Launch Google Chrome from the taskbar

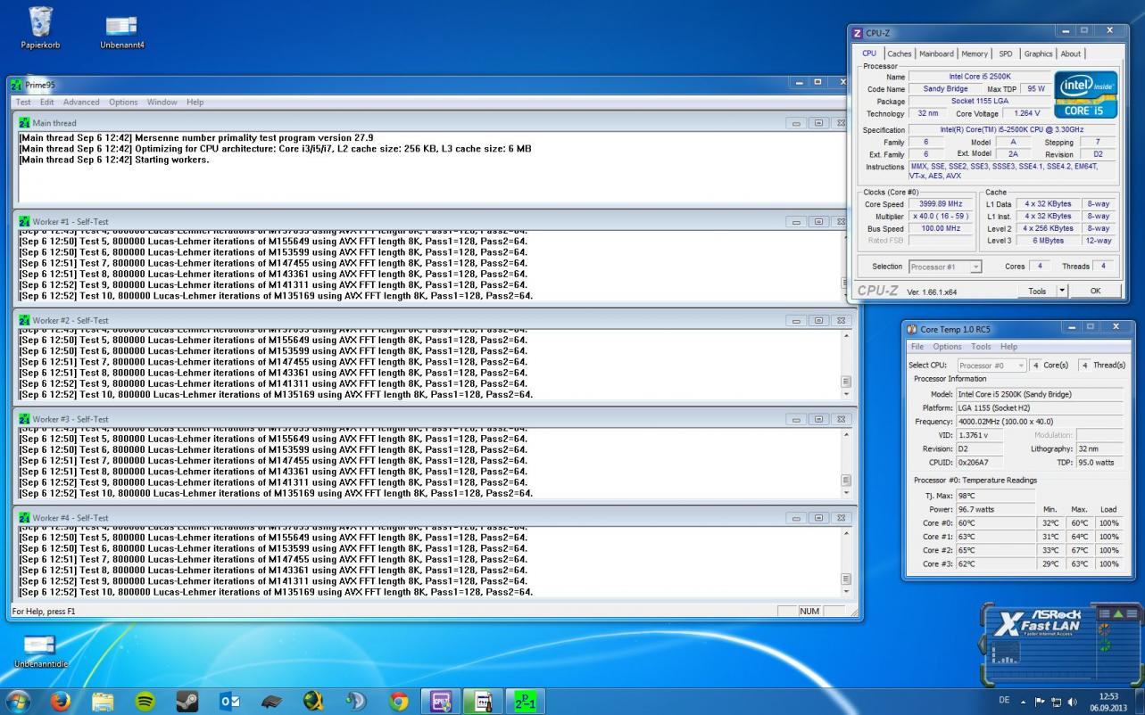(399, 702)
